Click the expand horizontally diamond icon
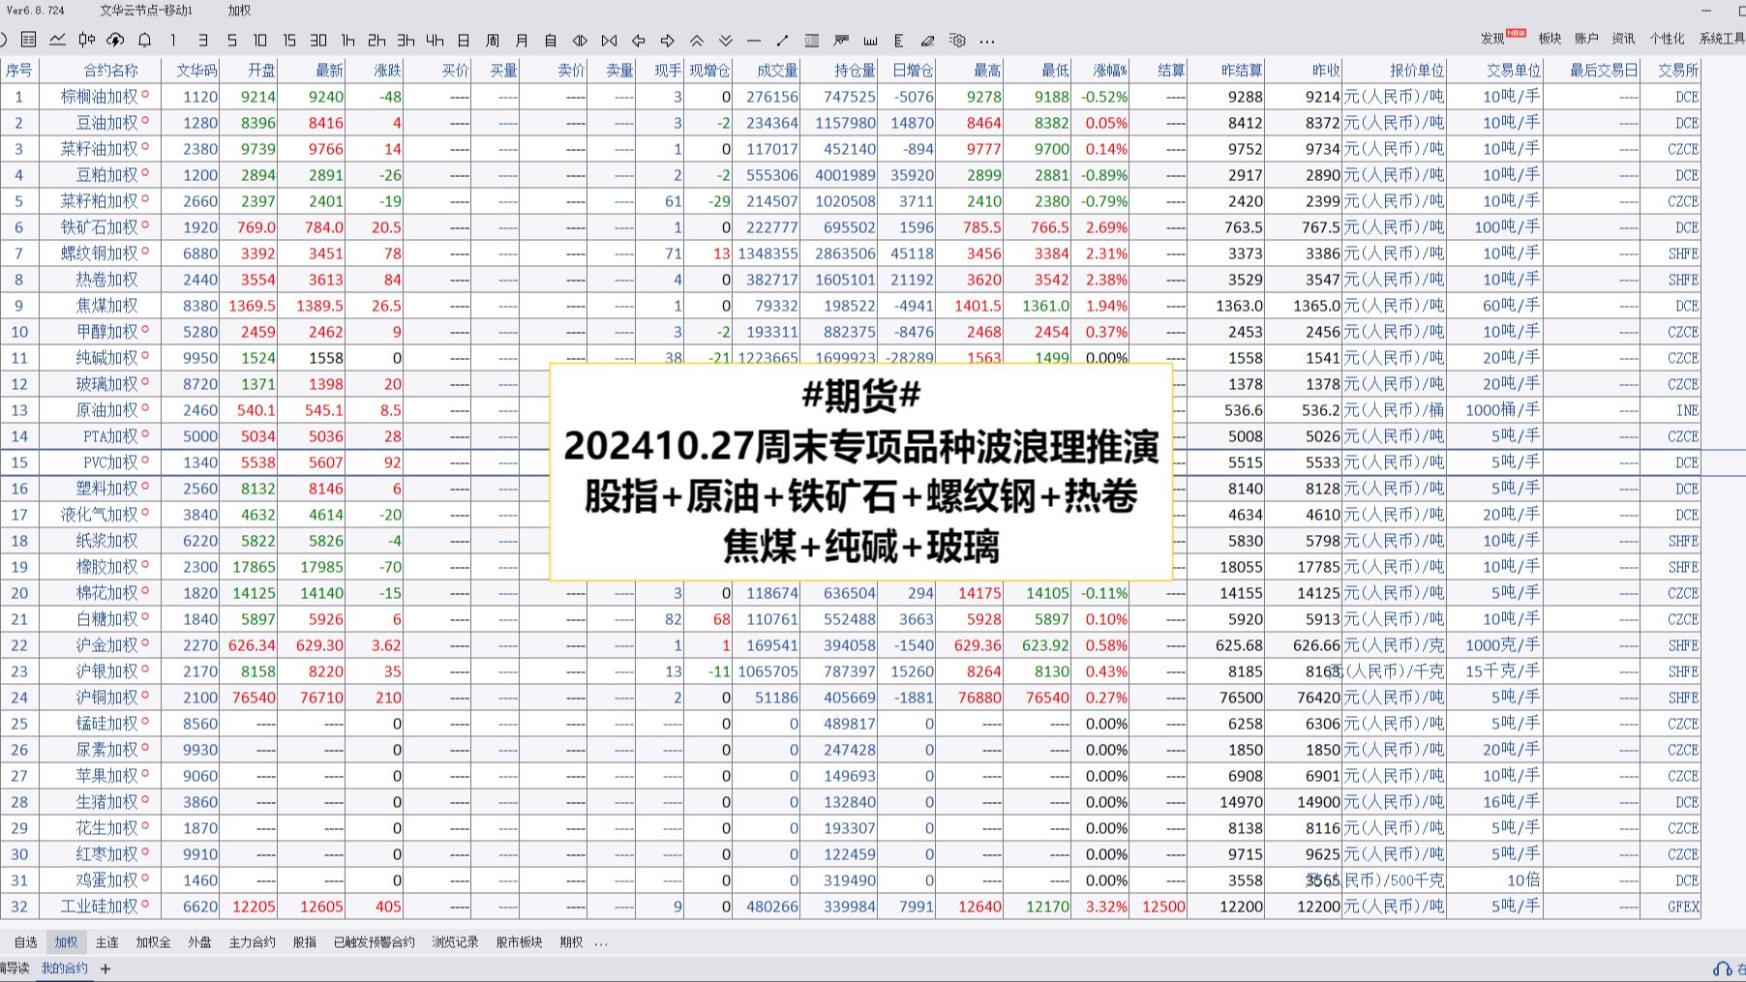This screenshot has height=982, width=1746. tap(580, 40)
